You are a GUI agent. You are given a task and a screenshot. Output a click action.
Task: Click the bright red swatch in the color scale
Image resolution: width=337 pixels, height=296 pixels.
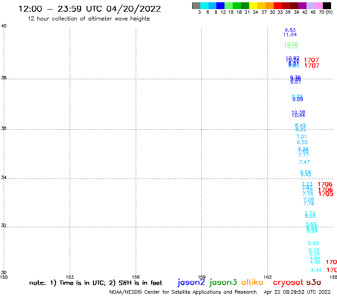278,5
